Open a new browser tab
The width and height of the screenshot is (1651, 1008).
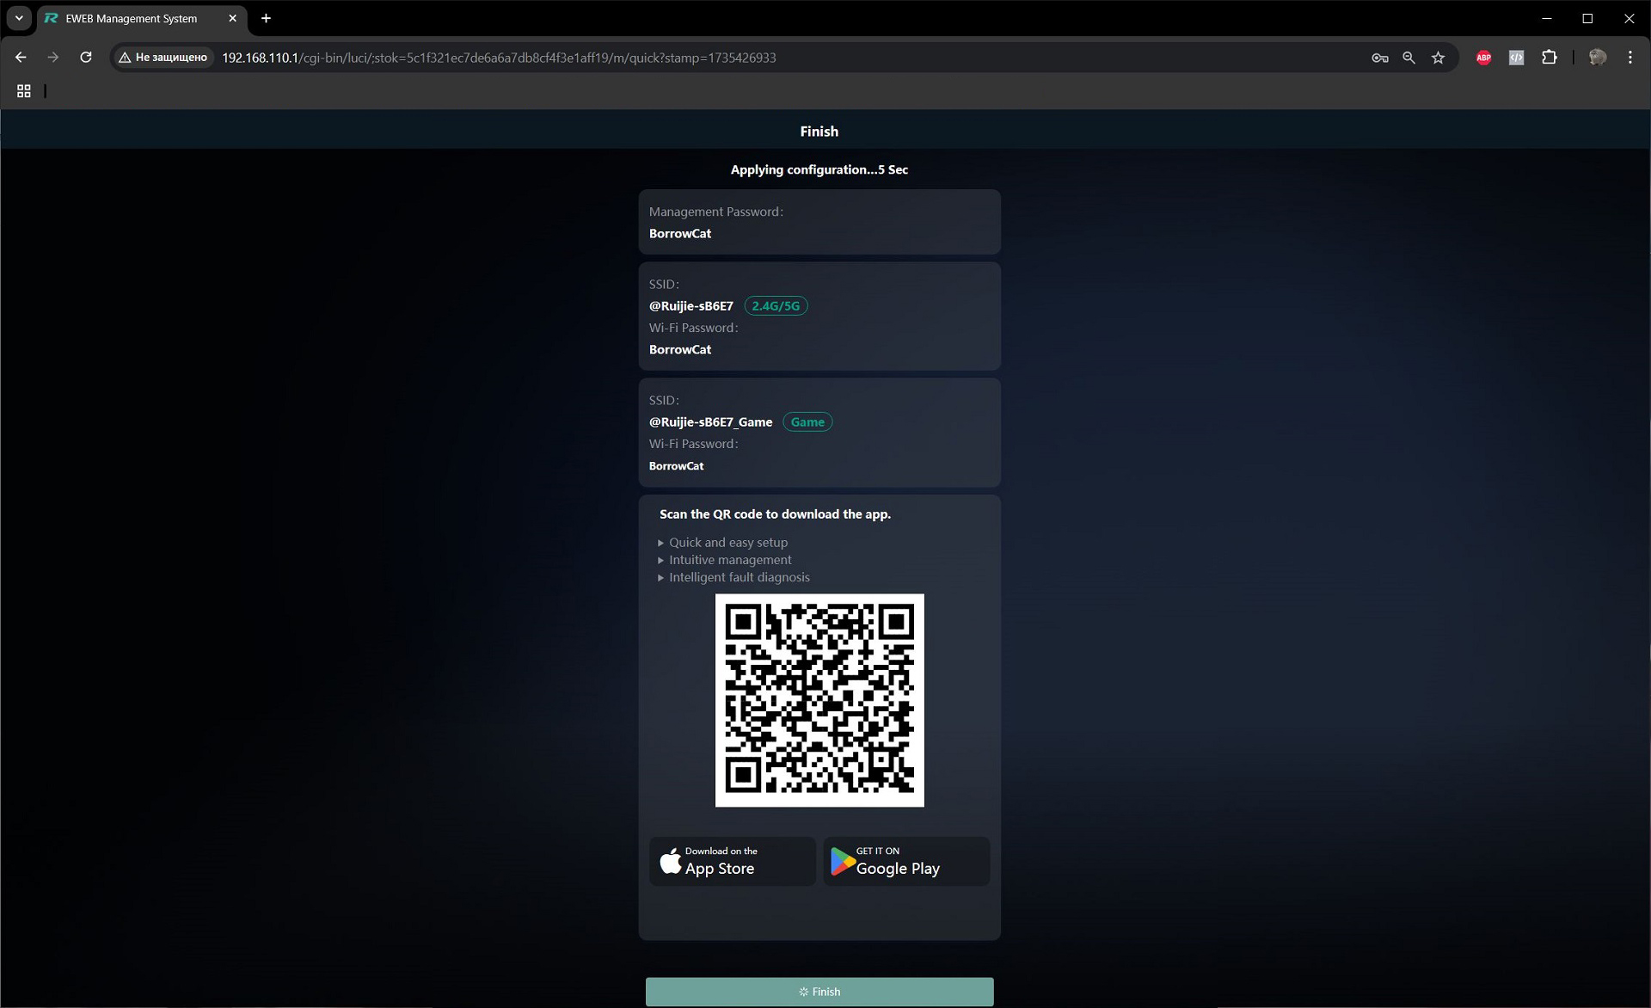coord(266,18)
